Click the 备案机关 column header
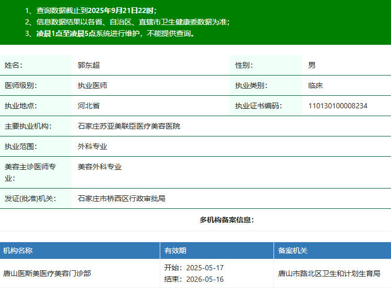 point(292,251)
